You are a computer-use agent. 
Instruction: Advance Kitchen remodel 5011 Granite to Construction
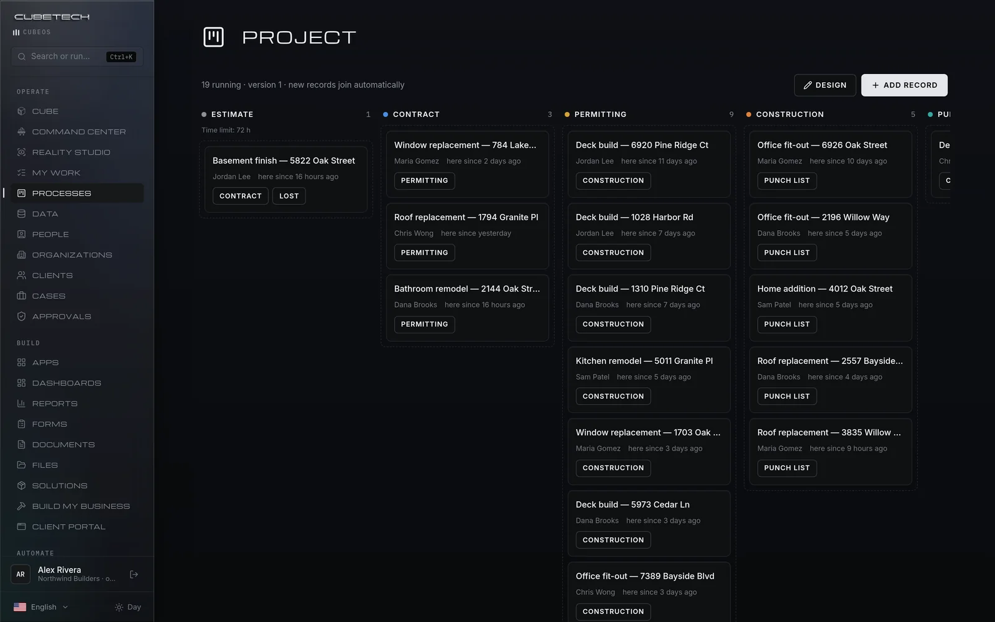click(613, 396)
